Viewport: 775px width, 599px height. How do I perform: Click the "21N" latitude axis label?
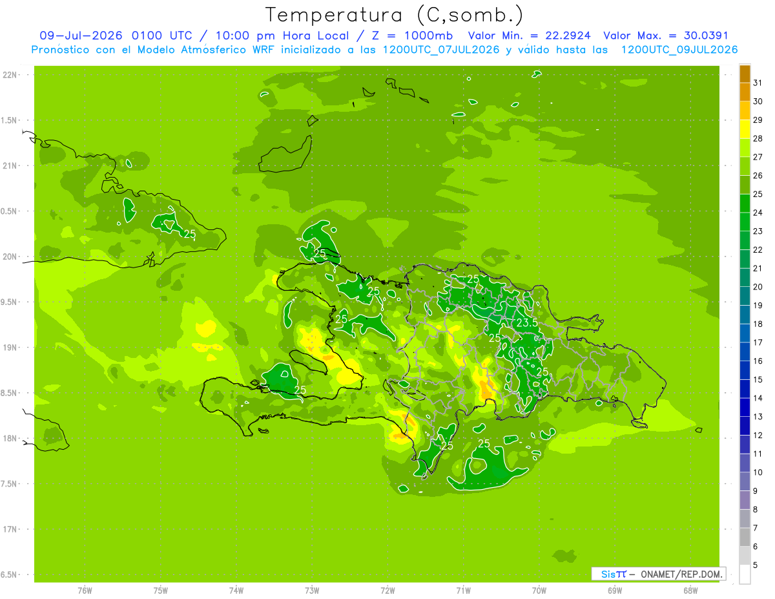point(9,166)
